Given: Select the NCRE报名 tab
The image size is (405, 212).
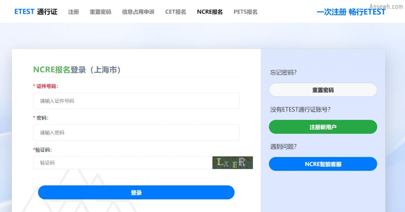Looking at the screenshot, I should pyautogui.click(x=209, y=11).
